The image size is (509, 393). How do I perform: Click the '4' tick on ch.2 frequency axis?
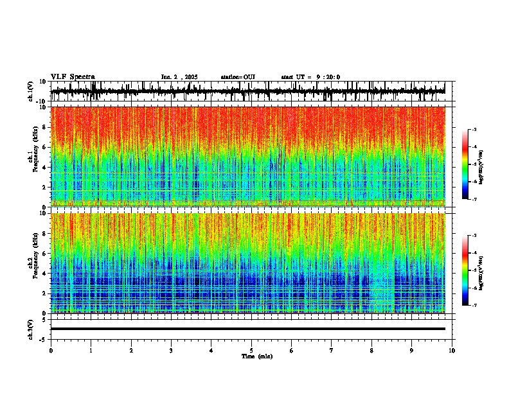[44, 274]
